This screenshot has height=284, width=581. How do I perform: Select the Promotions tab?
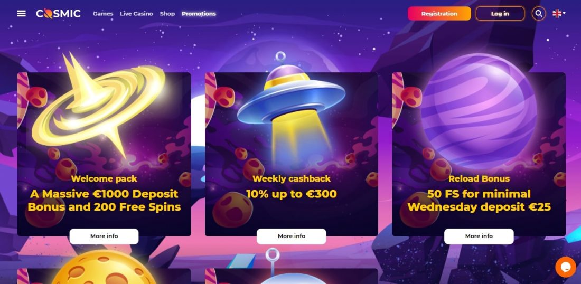[x=199, y=14]
